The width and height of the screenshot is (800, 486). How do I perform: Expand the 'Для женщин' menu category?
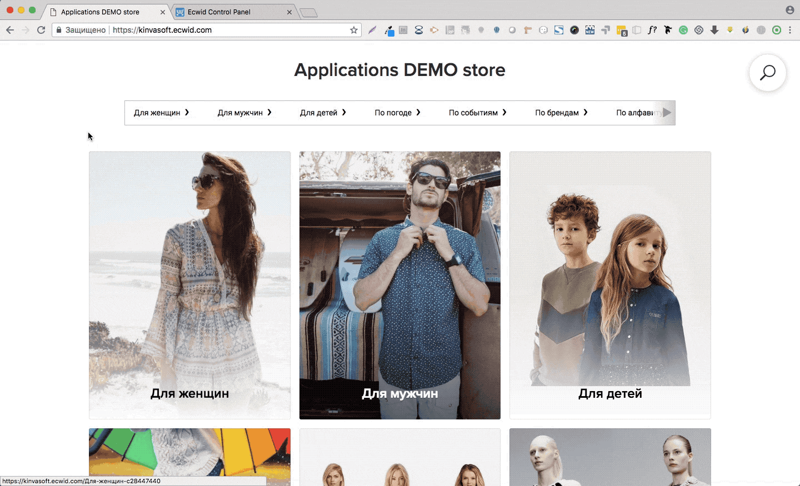pos(161,113)
